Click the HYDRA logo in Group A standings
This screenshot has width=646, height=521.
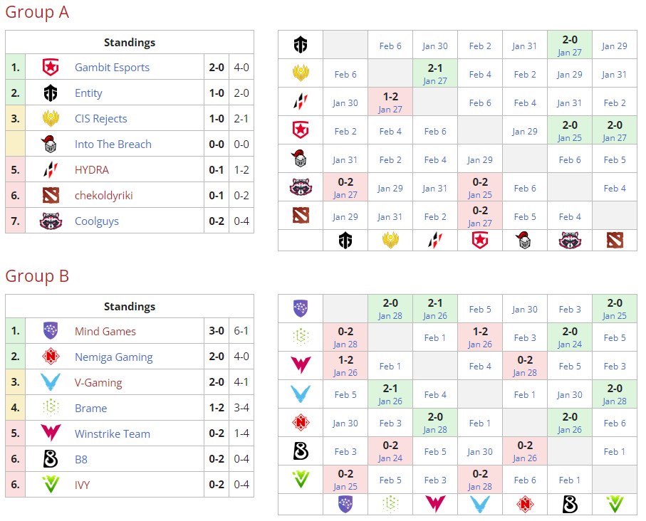[x=51, y=169]
